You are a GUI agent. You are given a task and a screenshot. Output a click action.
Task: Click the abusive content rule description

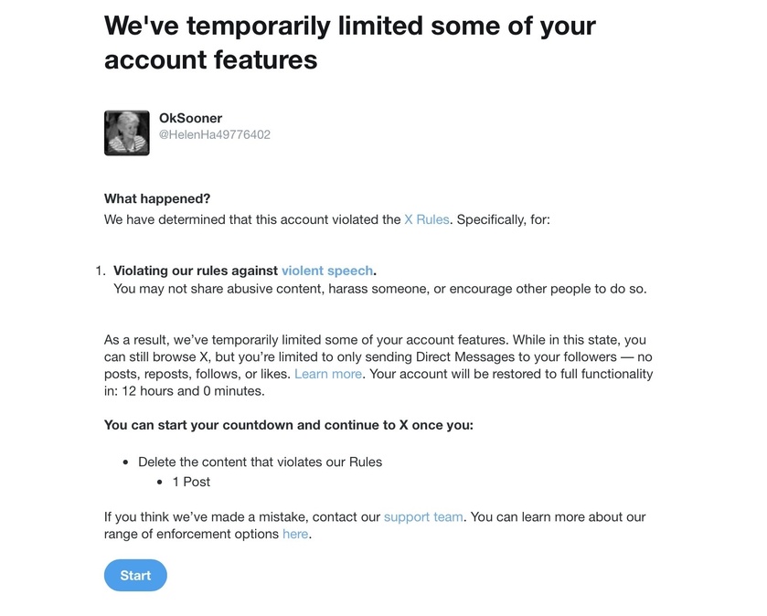(x=380, y=289)
